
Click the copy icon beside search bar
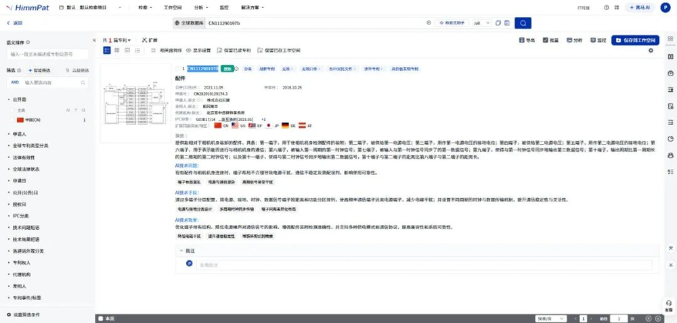point(498,23)
